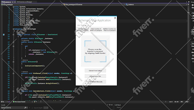Click the 1 reference link above btnManual_Click
Screen dimensions: 194x110
tap(25, 72)
